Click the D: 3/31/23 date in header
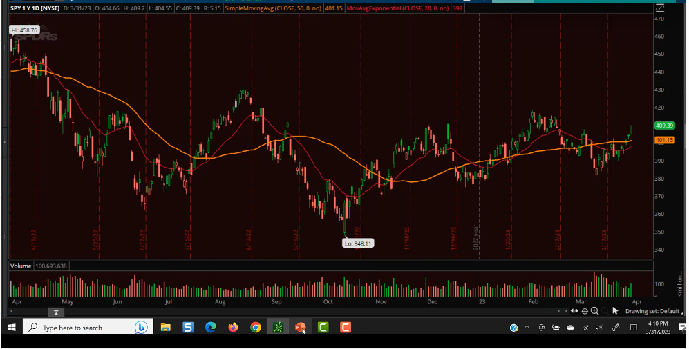Image resolution: width=689 pixels, height=349 pixels. pos(77,8)
